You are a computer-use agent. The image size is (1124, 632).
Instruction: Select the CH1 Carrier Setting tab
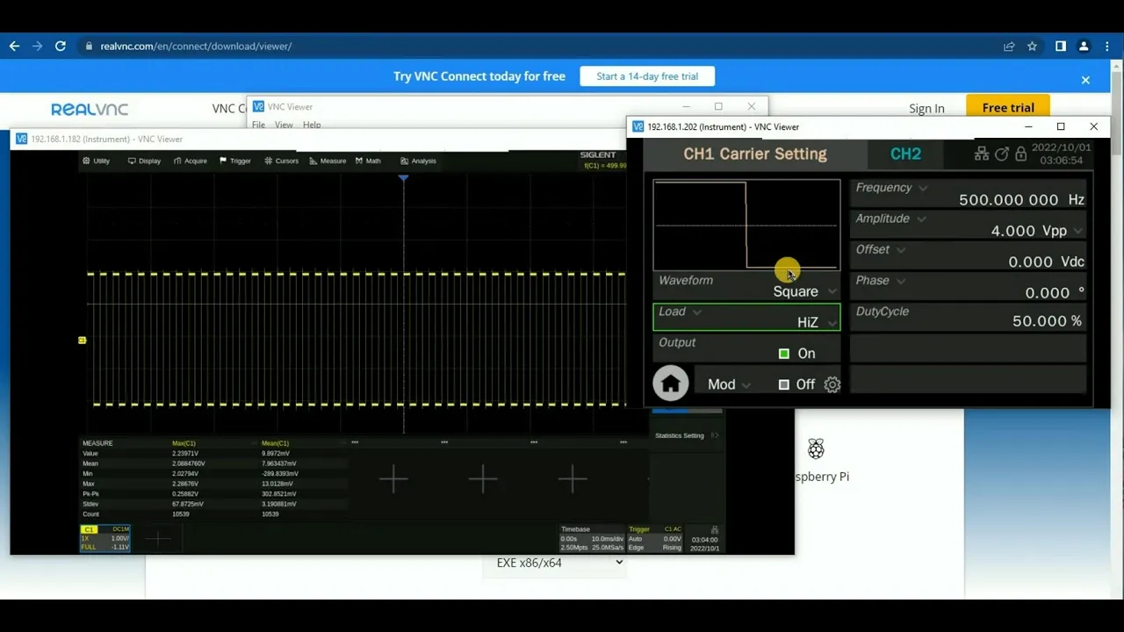(x=755, y=154)
